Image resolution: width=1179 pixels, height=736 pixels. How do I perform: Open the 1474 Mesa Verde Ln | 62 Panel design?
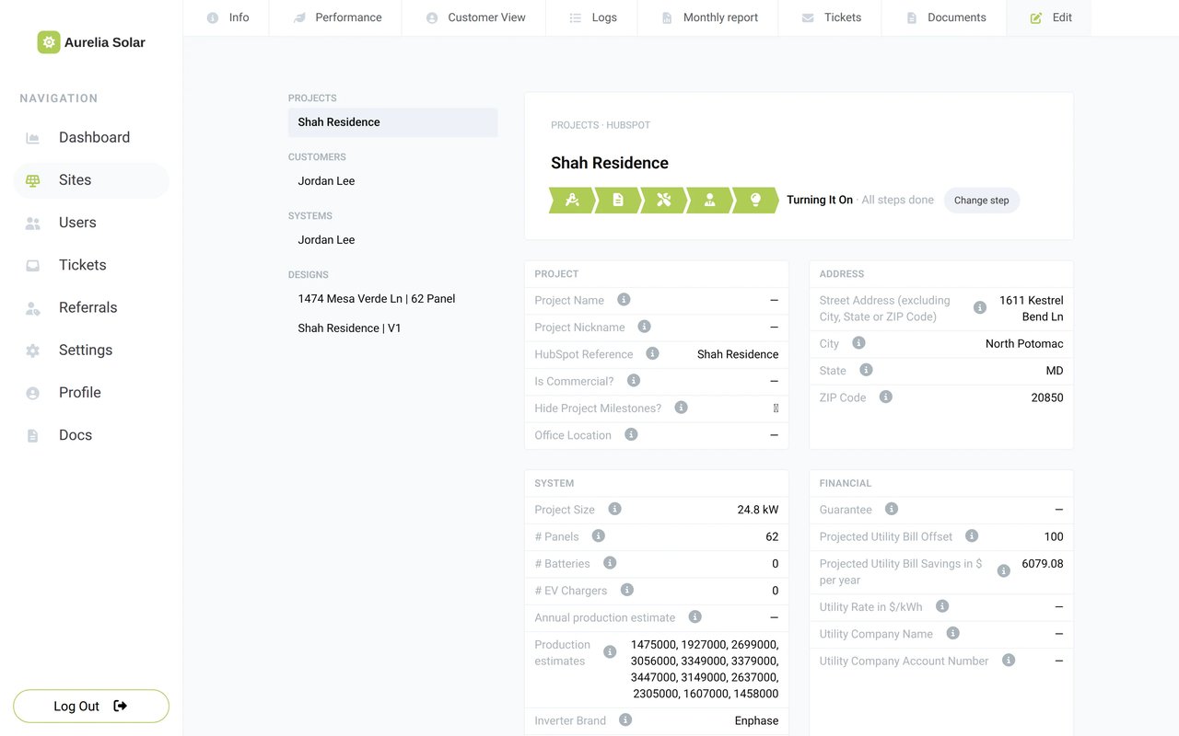[392, 299]
